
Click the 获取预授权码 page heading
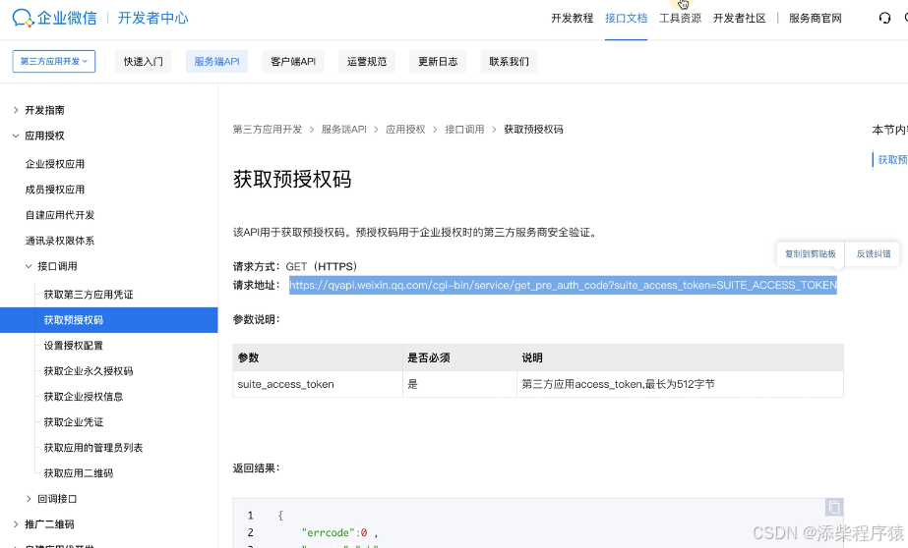tap(292, 179)
